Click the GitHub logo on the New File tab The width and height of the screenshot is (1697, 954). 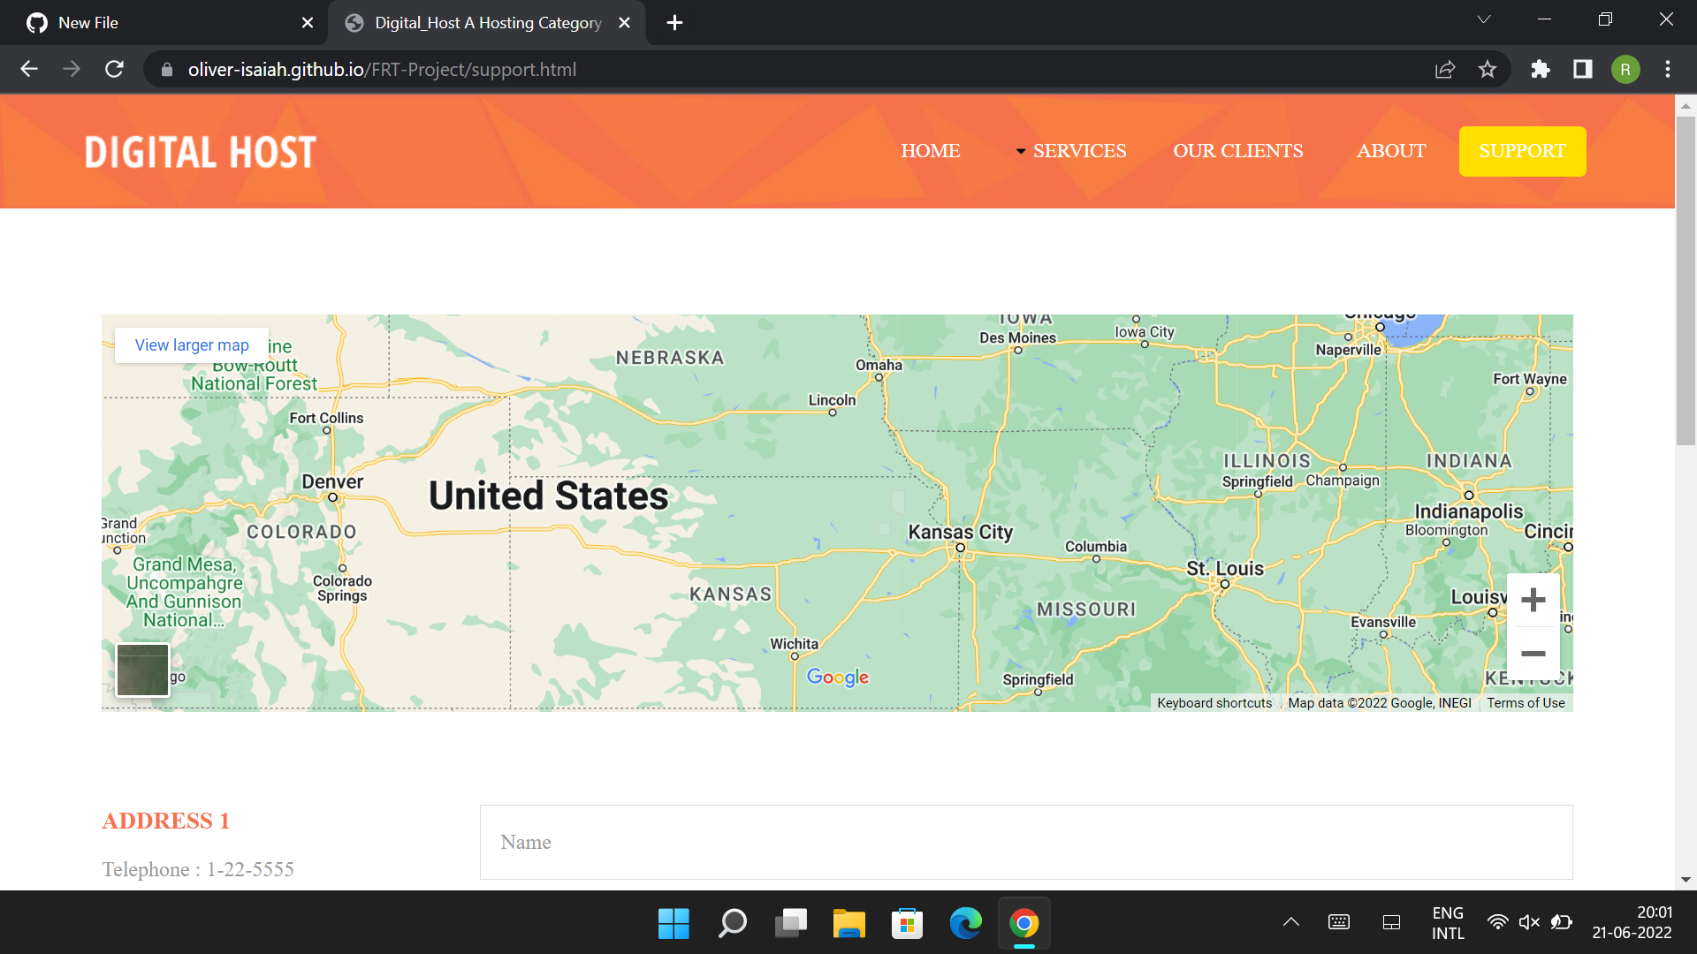[x=37, y=22]
